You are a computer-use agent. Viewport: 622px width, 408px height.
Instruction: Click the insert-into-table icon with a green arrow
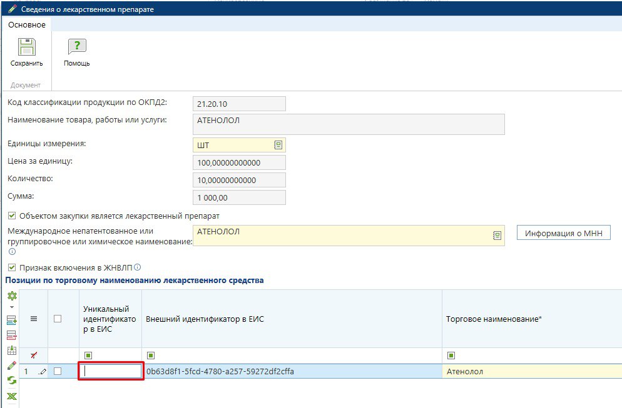tap(11, 351)
